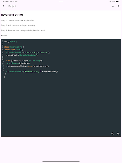Click the Reversed string WriteLine code line
122x163 pixels.
(32, 72)
